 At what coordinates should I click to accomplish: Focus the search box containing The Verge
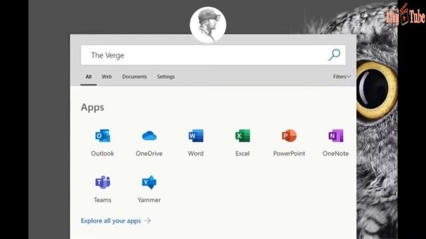[x=213, y=55]
